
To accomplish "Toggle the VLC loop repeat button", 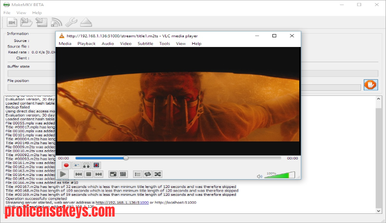I will (x=148, y=174).
